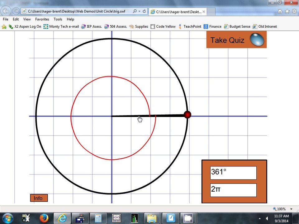Image resolution: width=299 pixels, height=224 pixels.
Task: Select the open trig.swf browser tab
Action: [178, 12]
